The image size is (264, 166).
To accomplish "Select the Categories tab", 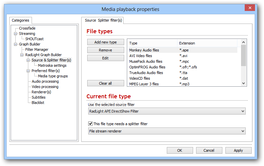I will pyautogui.click(x=20, y=20).
